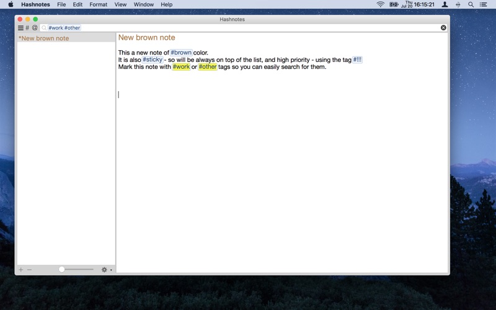The image size is (496, 310).
Task: Click the #brown tag in the note
Action: 181,53
